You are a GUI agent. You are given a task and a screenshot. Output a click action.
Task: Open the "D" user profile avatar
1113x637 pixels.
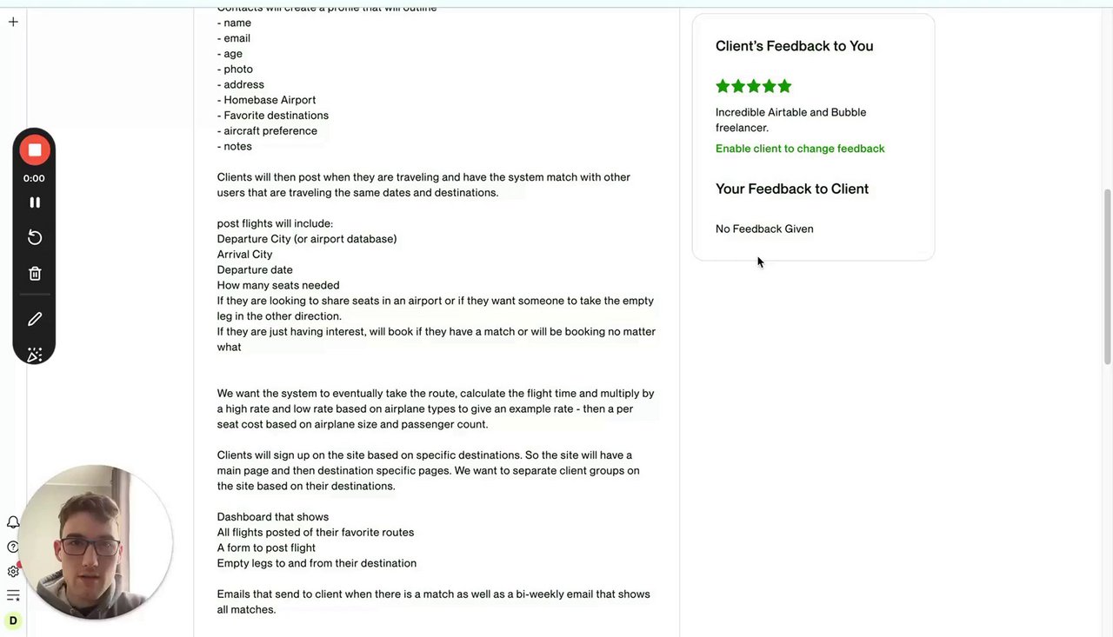point(13,620)
